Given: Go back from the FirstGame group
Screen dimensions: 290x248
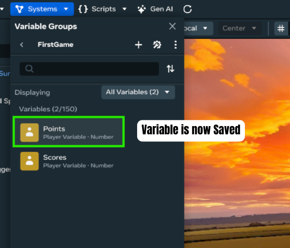Looking at the screenshot, I should click(x=22, y=45).
